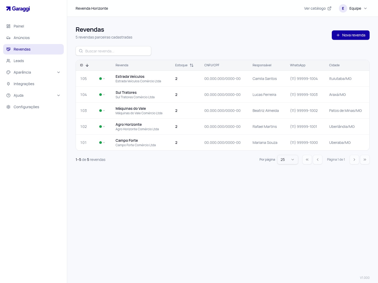Open status dropdown for Máquinas do Vale
378x283 pixels.
coord(102,111)
